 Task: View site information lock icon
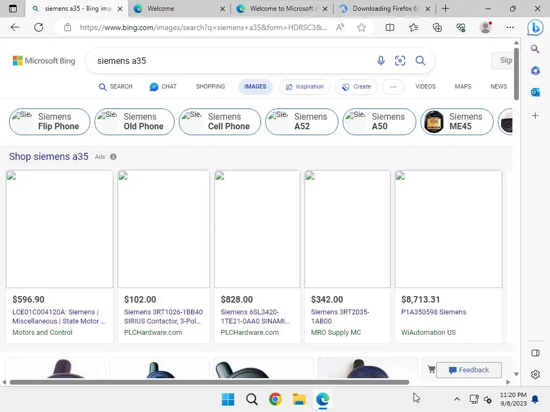tap(68, 27)
